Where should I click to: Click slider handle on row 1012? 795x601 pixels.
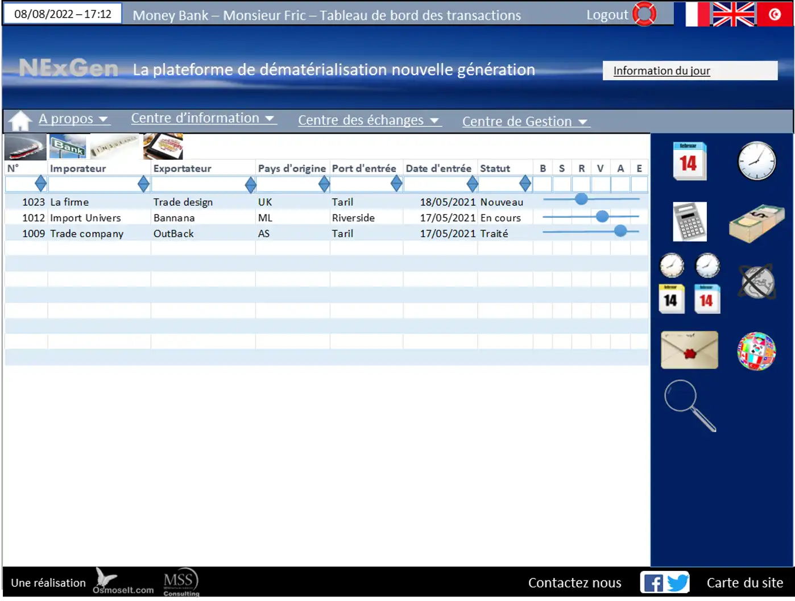[x=602, y=216]
